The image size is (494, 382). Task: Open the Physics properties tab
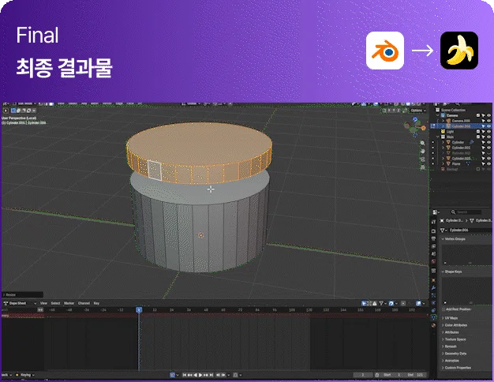pos(433,302)
